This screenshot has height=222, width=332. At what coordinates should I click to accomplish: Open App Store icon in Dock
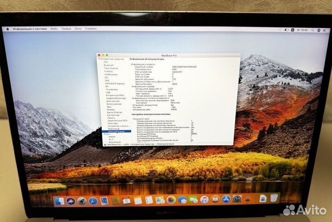pos(226,199)
